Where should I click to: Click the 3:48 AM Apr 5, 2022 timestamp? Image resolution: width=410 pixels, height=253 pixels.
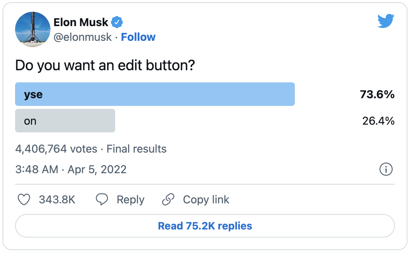(71, 170)
